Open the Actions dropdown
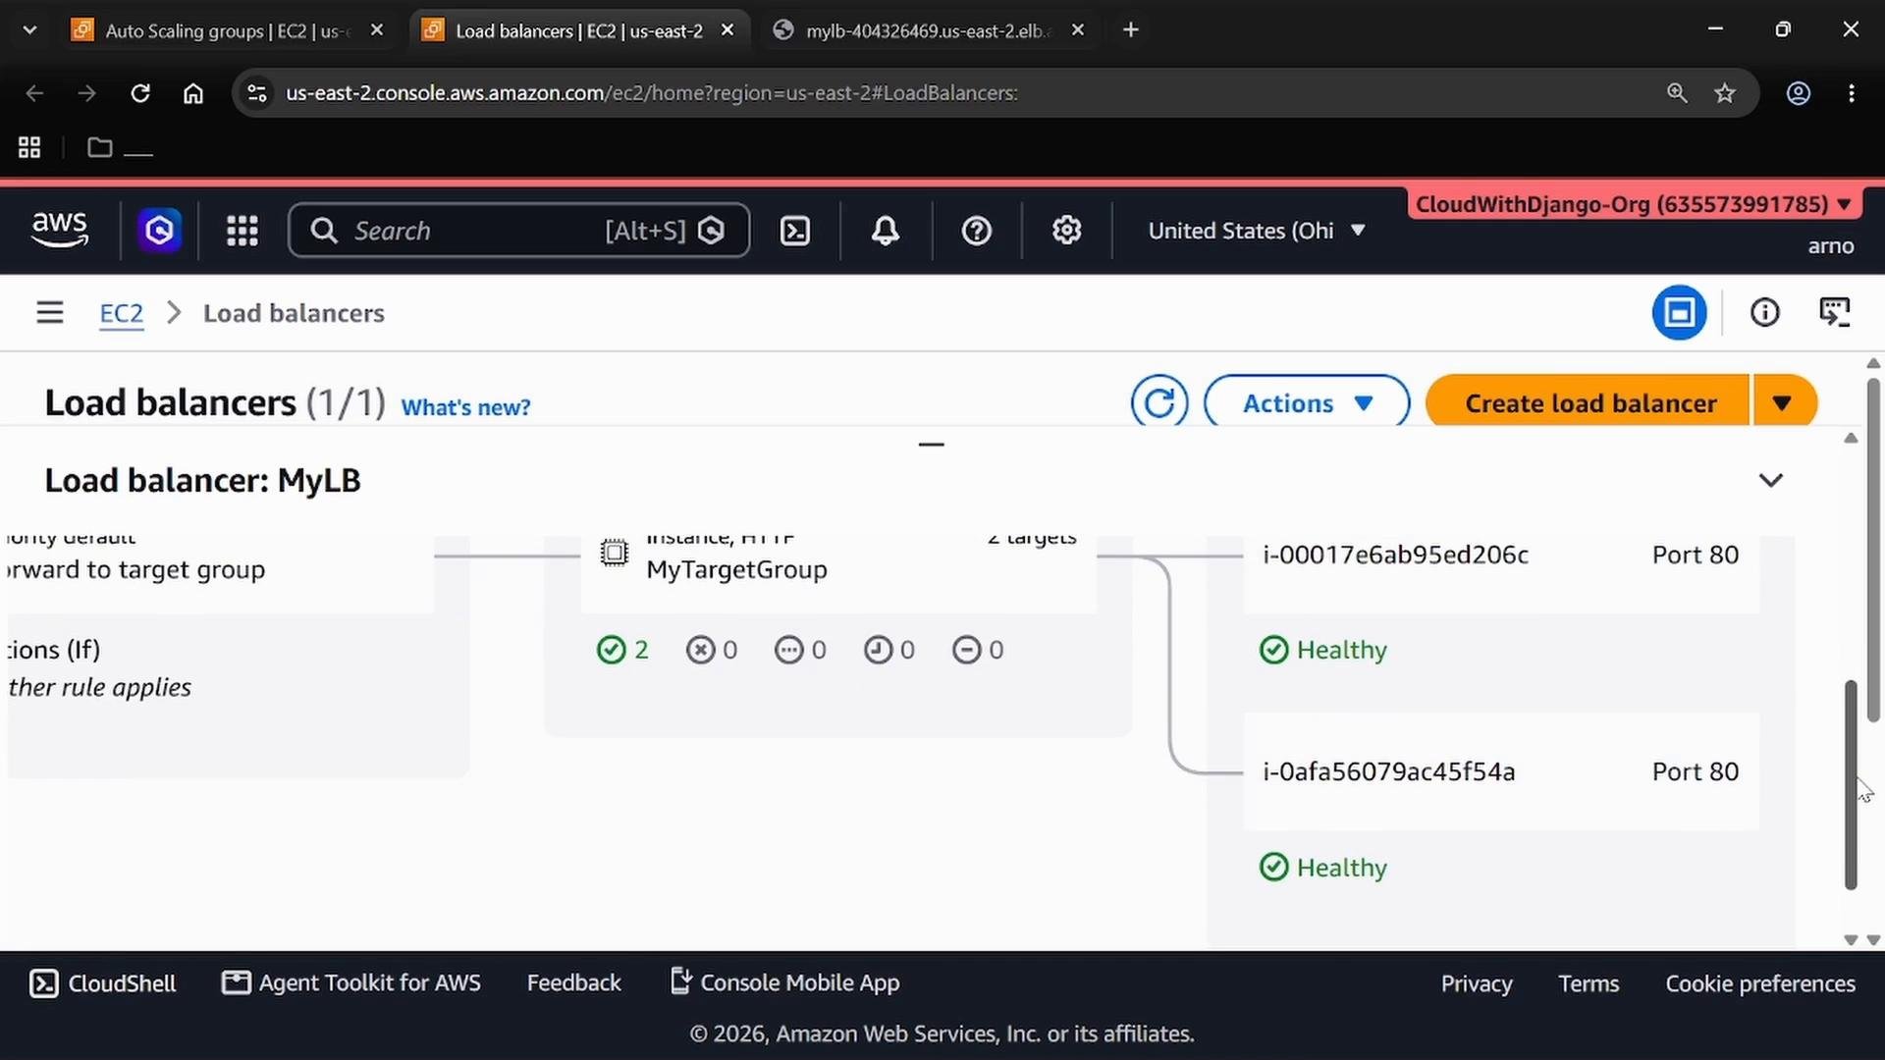The height and width of the screenshot is (1060, 1885). pyautogui.click(x=1307, y=402)
